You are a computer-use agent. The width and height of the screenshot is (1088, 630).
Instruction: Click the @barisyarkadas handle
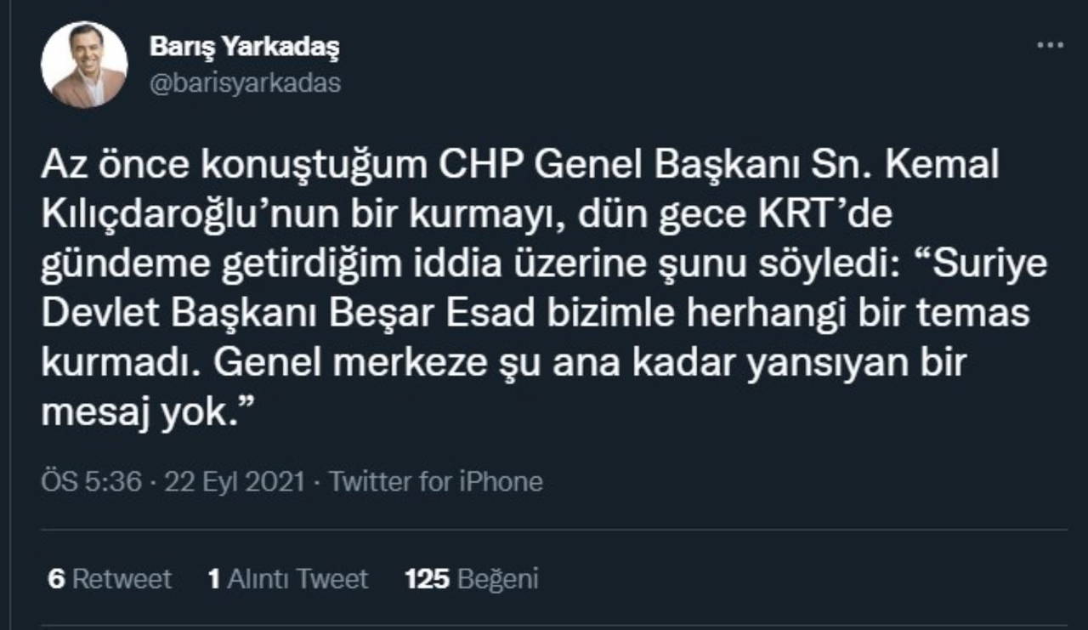[245, 83]
